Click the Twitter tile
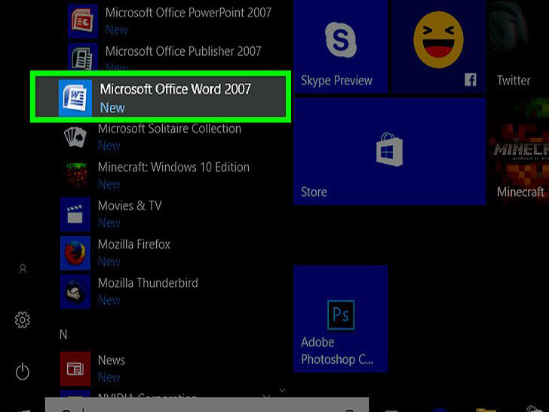The image size is (549, 412). [517, 47]
